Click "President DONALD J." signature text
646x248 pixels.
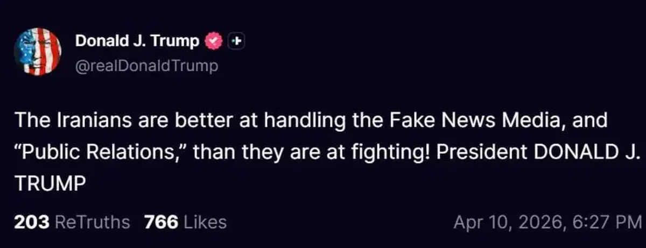[538, 153]
